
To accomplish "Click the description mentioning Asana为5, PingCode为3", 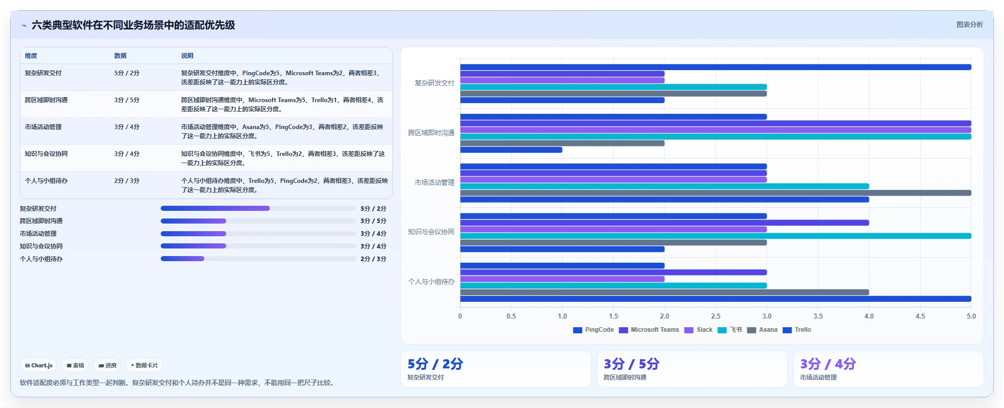I will click(x=283, y=132).
